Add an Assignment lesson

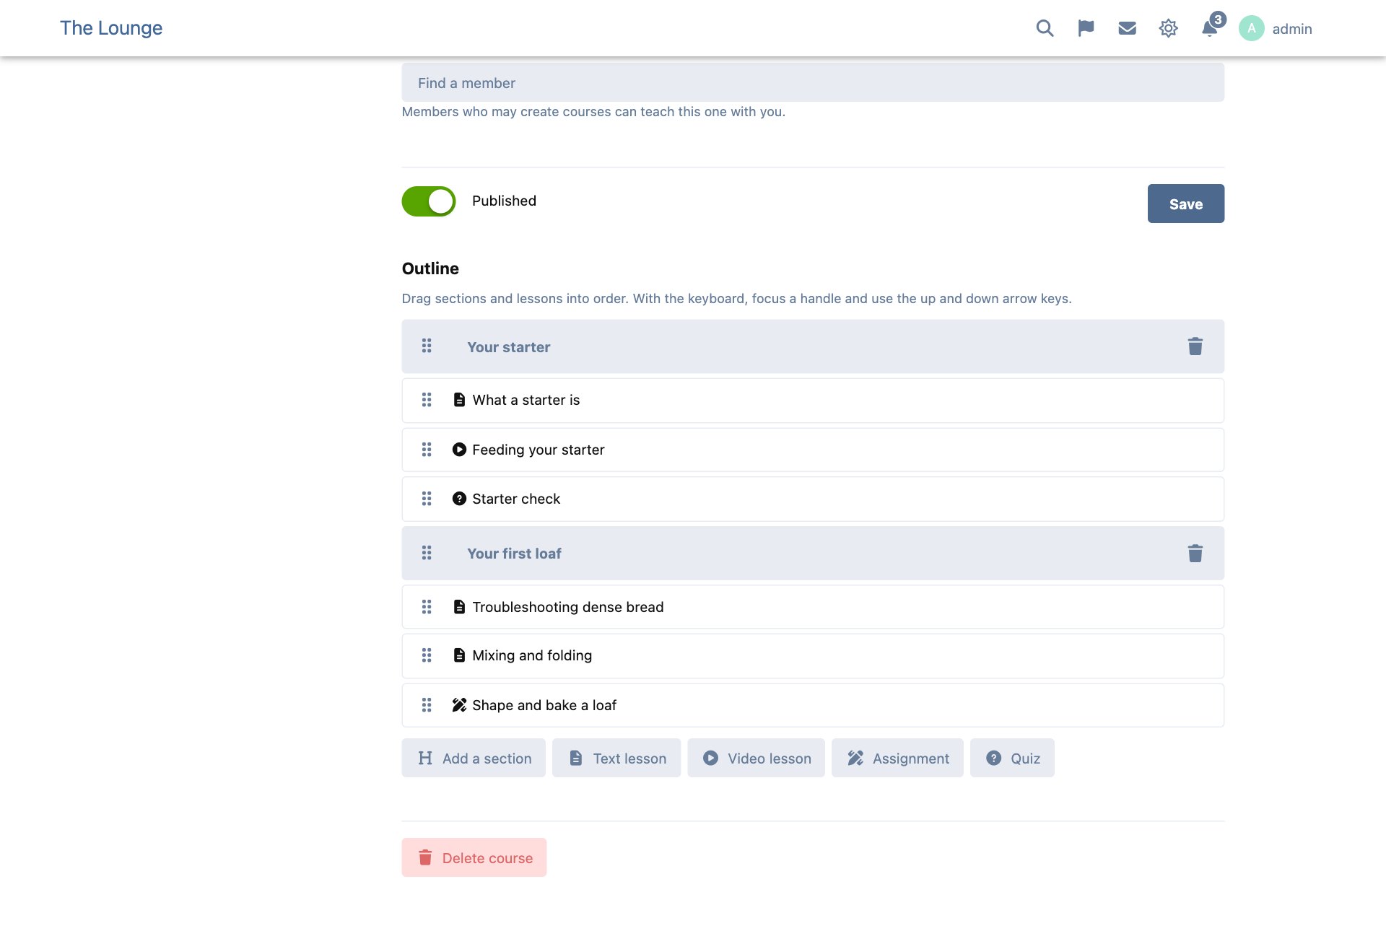pos(897,758)
